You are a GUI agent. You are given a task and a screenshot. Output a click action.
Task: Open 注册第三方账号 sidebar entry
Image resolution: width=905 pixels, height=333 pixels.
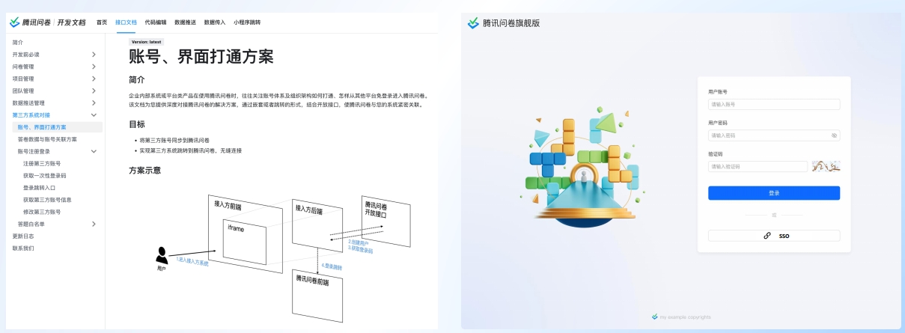[x=42, y=163]
